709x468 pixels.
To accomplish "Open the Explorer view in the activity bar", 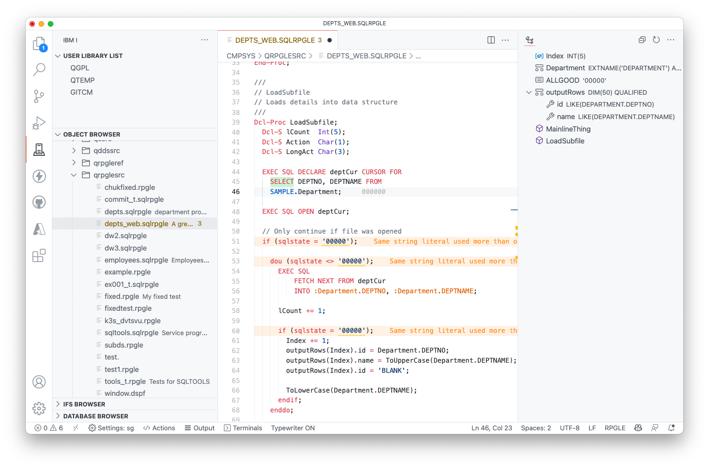I will click(x=39, y=44).
